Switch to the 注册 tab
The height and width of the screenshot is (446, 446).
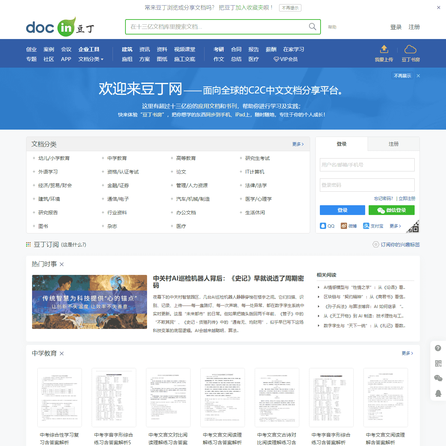click(x=393, y=144)
